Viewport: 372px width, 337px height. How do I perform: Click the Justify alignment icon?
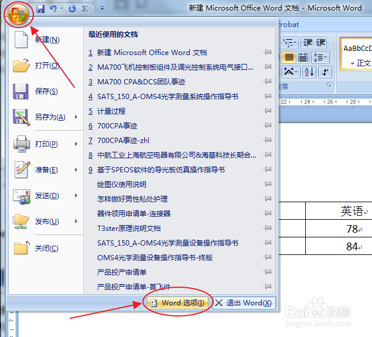(289, 57)
